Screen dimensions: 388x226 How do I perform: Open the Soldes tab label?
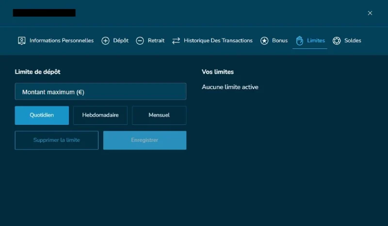tap(353, 41)
